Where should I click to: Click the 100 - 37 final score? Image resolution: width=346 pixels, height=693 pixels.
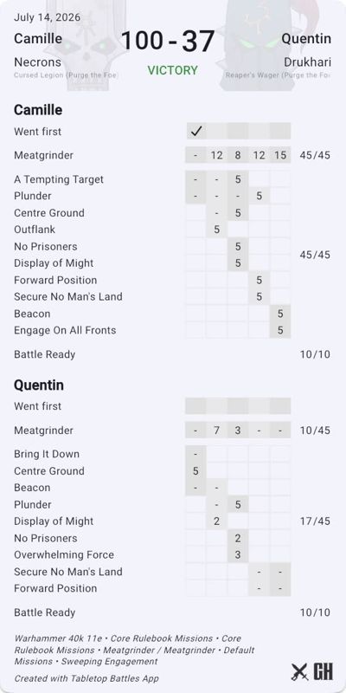point(168,41)
